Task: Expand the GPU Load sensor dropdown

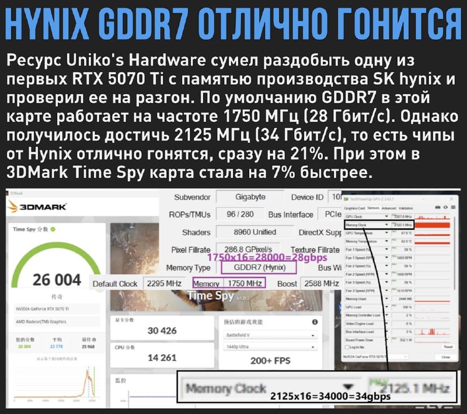Action: (386, 307)
